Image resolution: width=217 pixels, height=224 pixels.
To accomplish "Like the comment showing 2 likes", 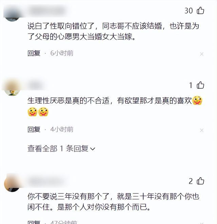I will click(200, 181).
